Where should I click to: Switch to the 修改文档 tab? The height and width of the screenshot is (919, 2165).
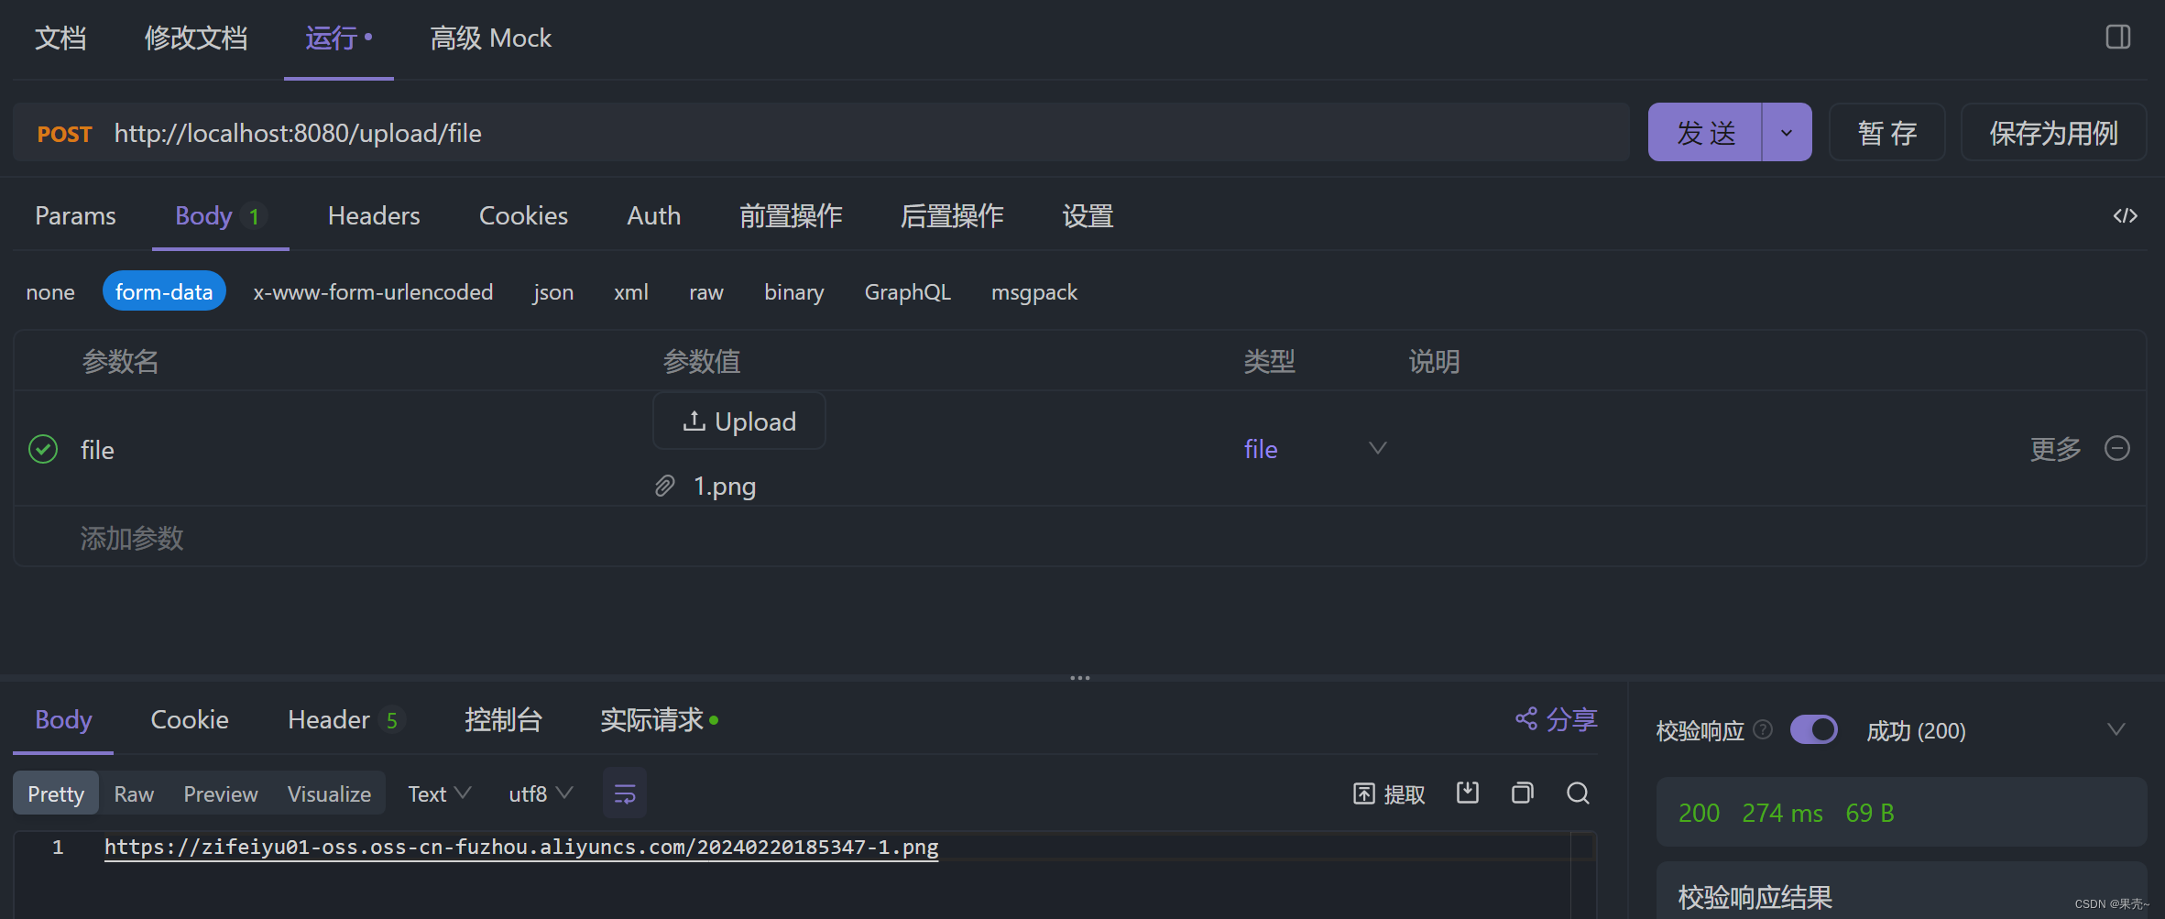[196, 38]
